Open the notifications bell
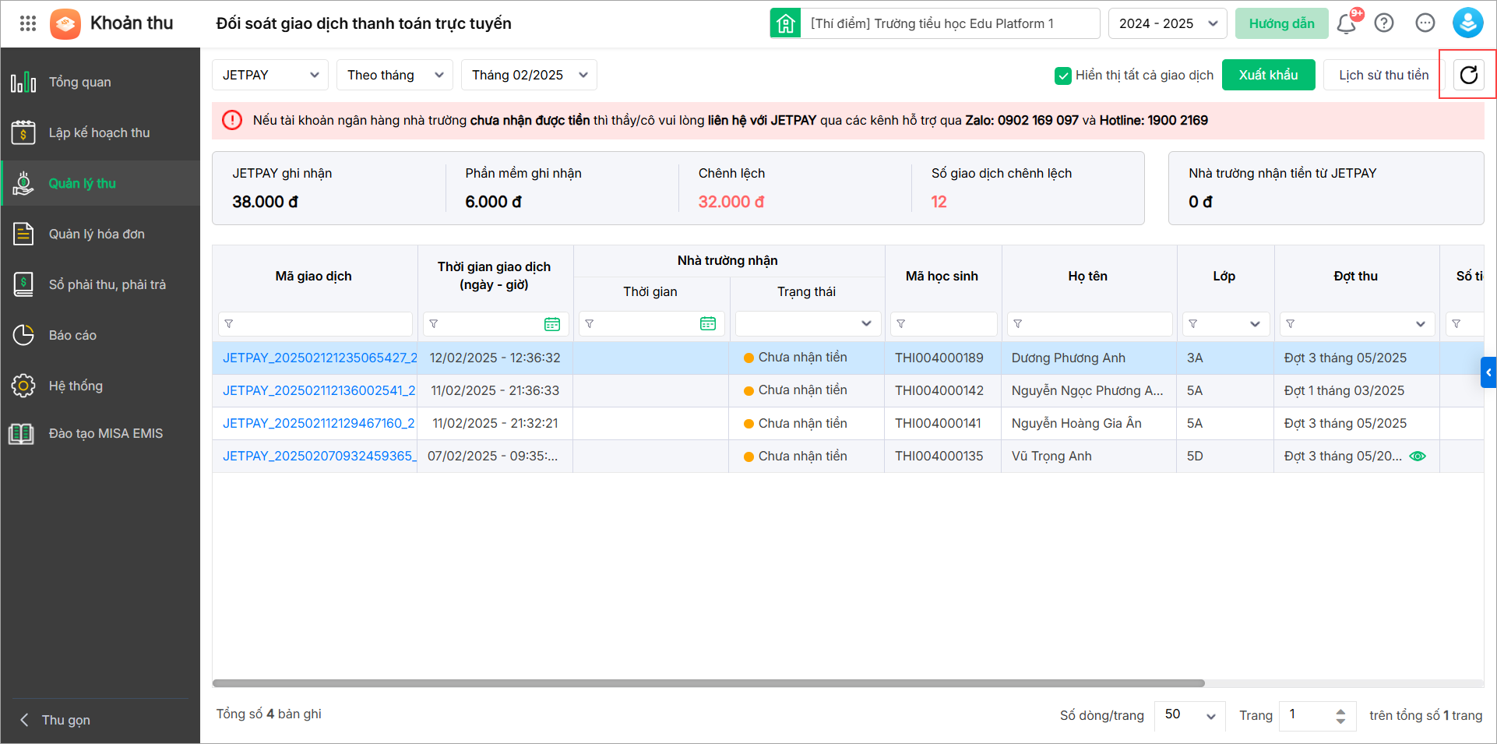1497x744 pixels. coord(1346,23)
